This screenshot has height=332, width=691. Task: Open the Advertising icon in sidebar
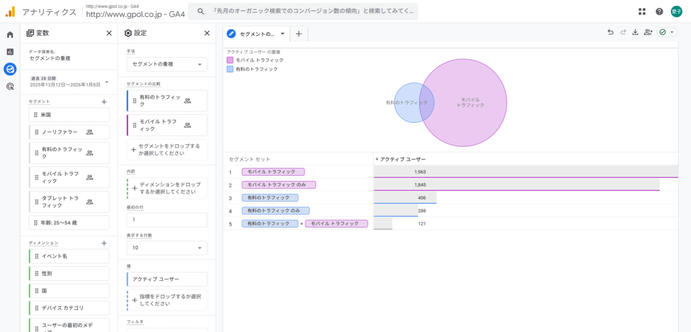pos(10,87)
